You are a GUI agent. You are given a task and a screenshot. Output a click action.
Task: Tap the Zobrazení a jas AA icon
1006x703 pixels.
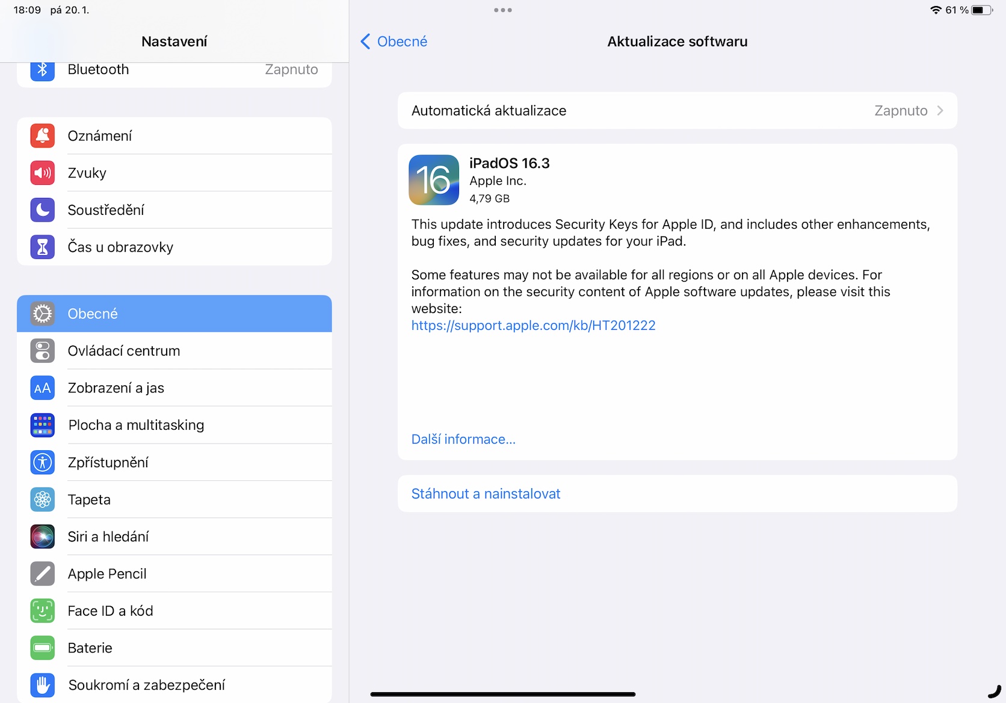tap(42, 388)
